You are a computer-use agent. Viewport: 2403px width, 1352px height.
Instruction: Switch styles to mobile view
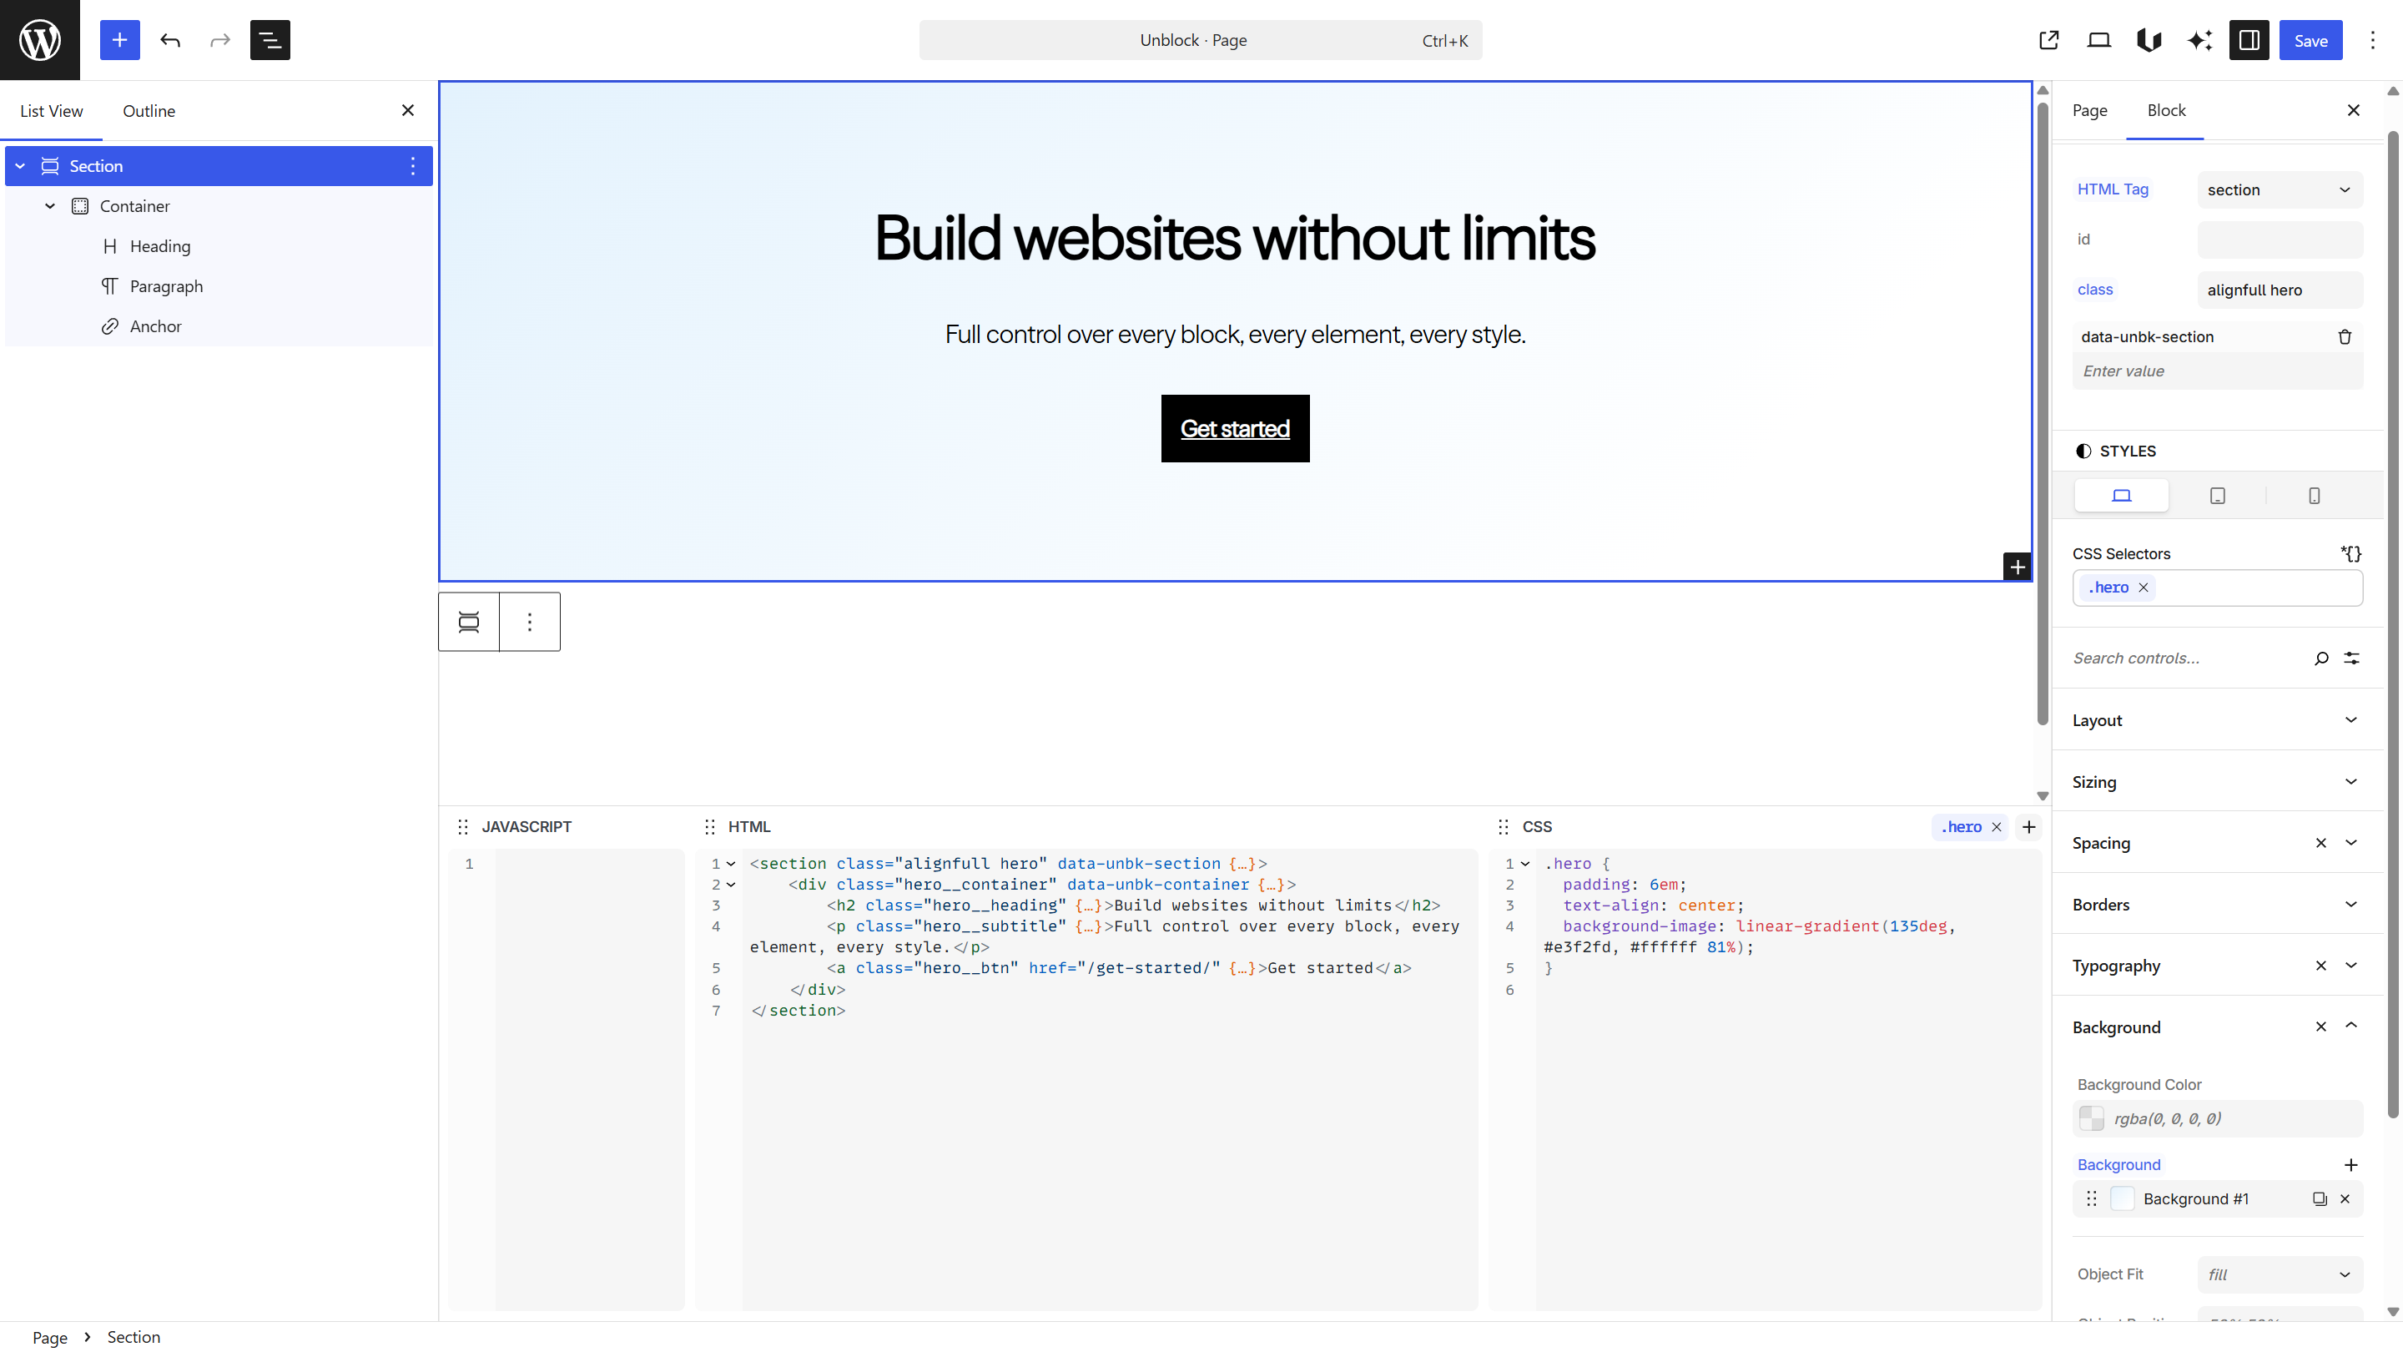coord(2315,496)
